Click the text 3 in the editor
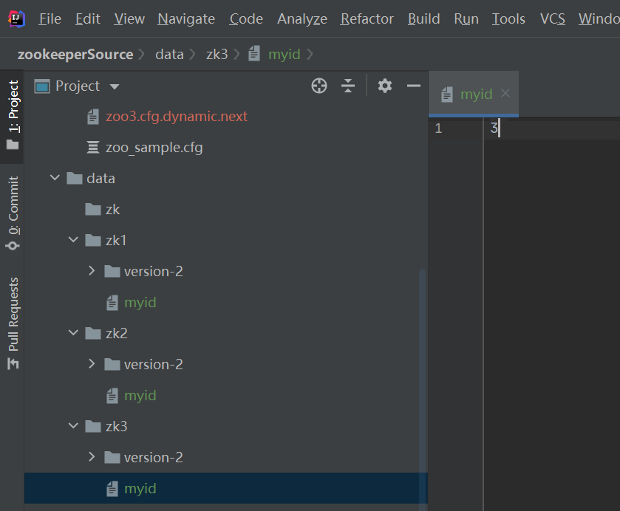The image size is (620, 511). tap(494, 128)
